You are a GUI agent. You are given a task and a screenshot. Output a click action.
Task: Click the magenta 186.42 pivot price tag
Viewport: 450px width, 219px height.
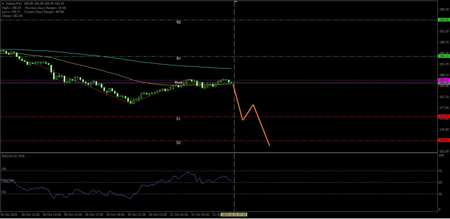coord(442,80)
